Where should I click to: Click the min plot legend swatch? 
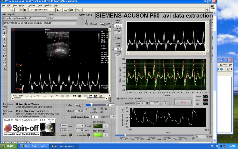point(205,104)
